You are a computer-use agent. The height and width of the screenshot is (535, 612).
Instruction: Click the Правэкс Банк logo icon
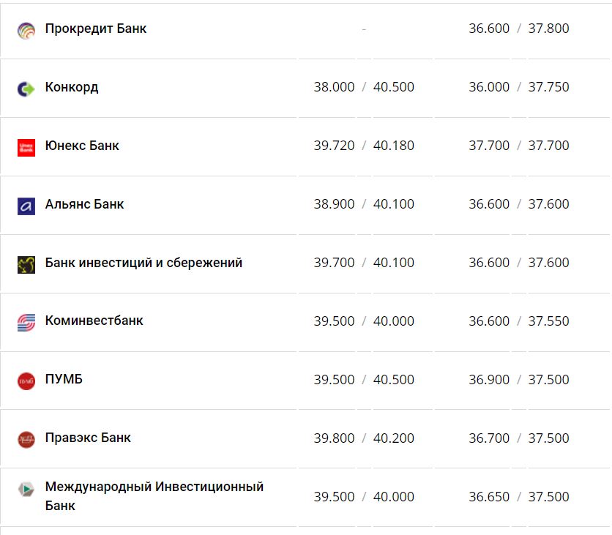26,439
